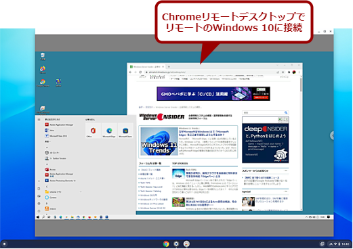Viewport: 353px width, 249px height.
Task: Open the Chrome OS status tray showing 14:40
Action: click(x=339, y=244)
